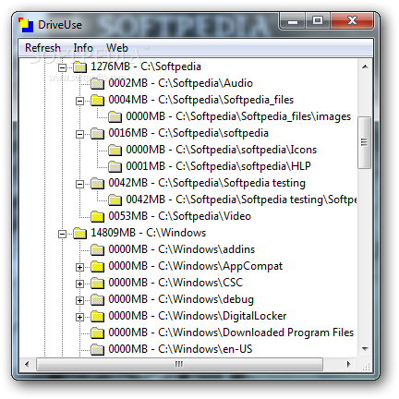Click the horizontal scrollbar thumb

click(179, 365)
